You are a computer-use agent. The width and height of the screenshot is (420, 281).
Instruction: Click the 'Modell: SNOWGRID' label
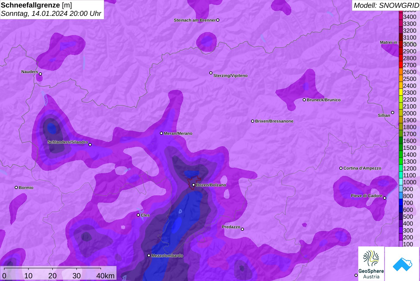[386, 5]
